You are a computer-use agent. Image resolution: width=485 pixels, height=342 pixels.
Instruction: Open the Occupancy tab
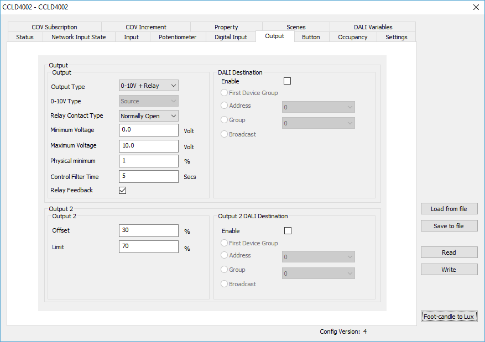point(353,37)
